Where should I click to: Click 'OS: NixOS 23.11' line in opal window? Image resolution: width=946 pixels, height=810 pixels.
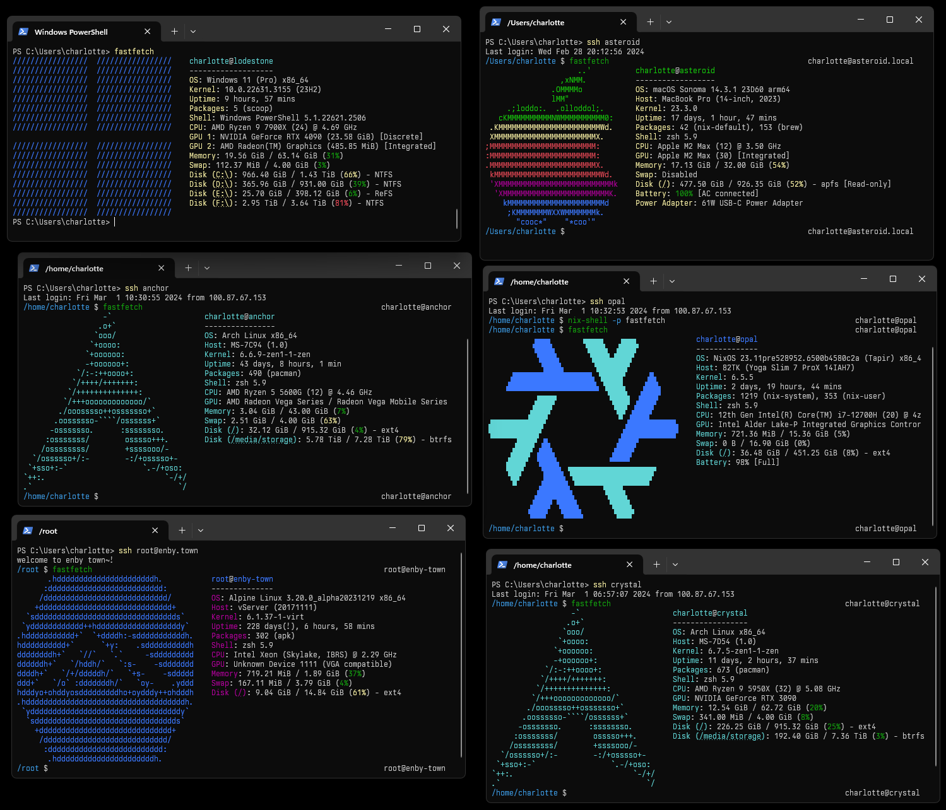[x=808, y=358]
